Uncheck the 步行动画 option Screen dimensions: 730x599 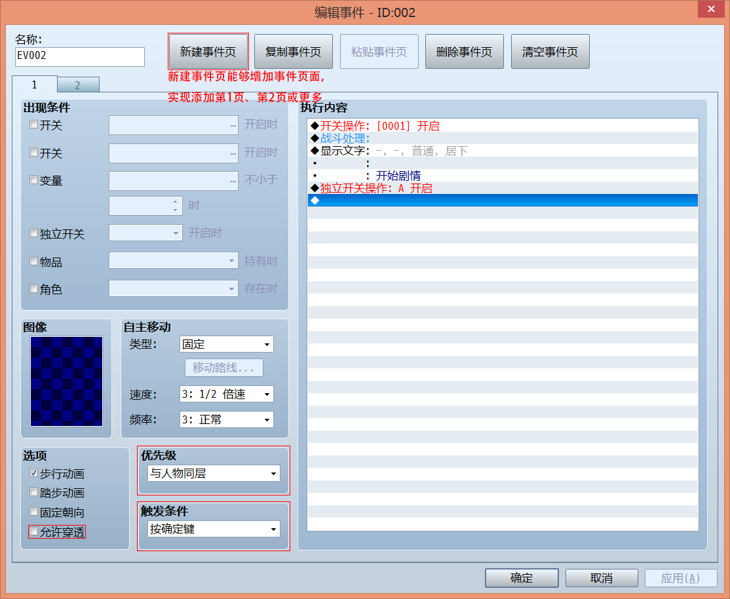[x=33, y=473]
